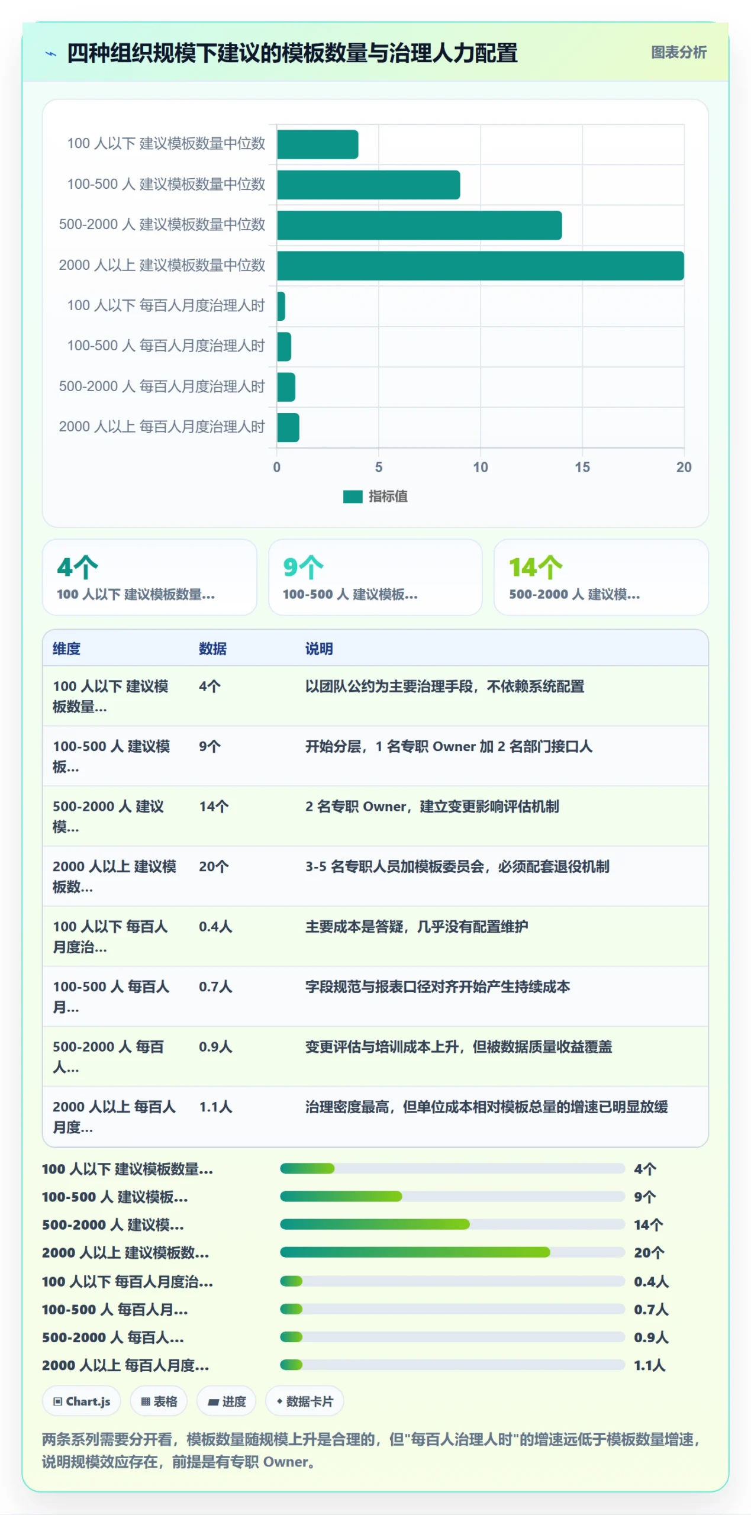
Task: Click the footer note beginning 两条系列需要分开看
Action: click(x=372, y=1450)
